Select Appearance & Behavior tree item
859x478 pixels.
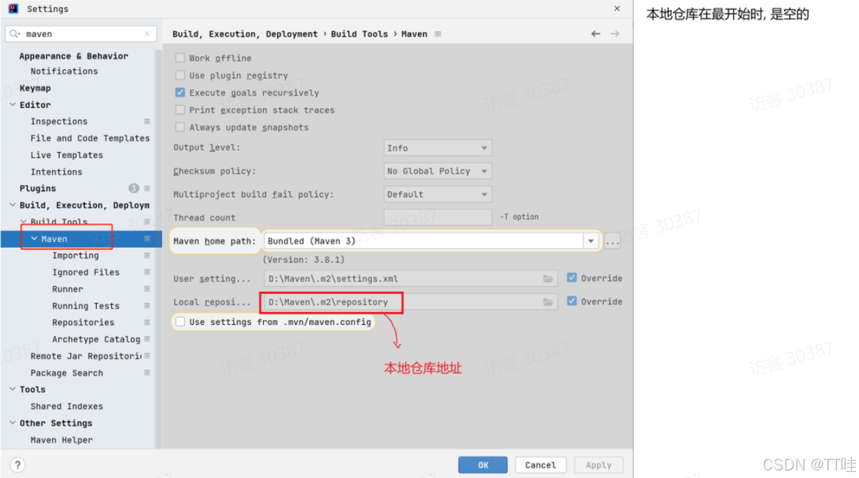click(73, 56)
